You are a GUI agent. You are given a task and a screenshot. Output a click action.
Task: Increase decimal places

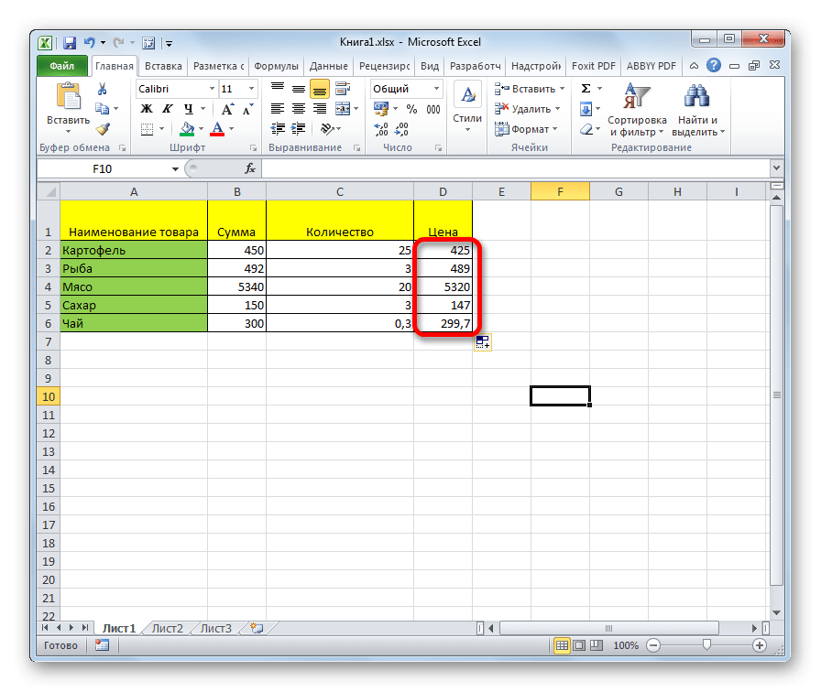tap(381, 129)
